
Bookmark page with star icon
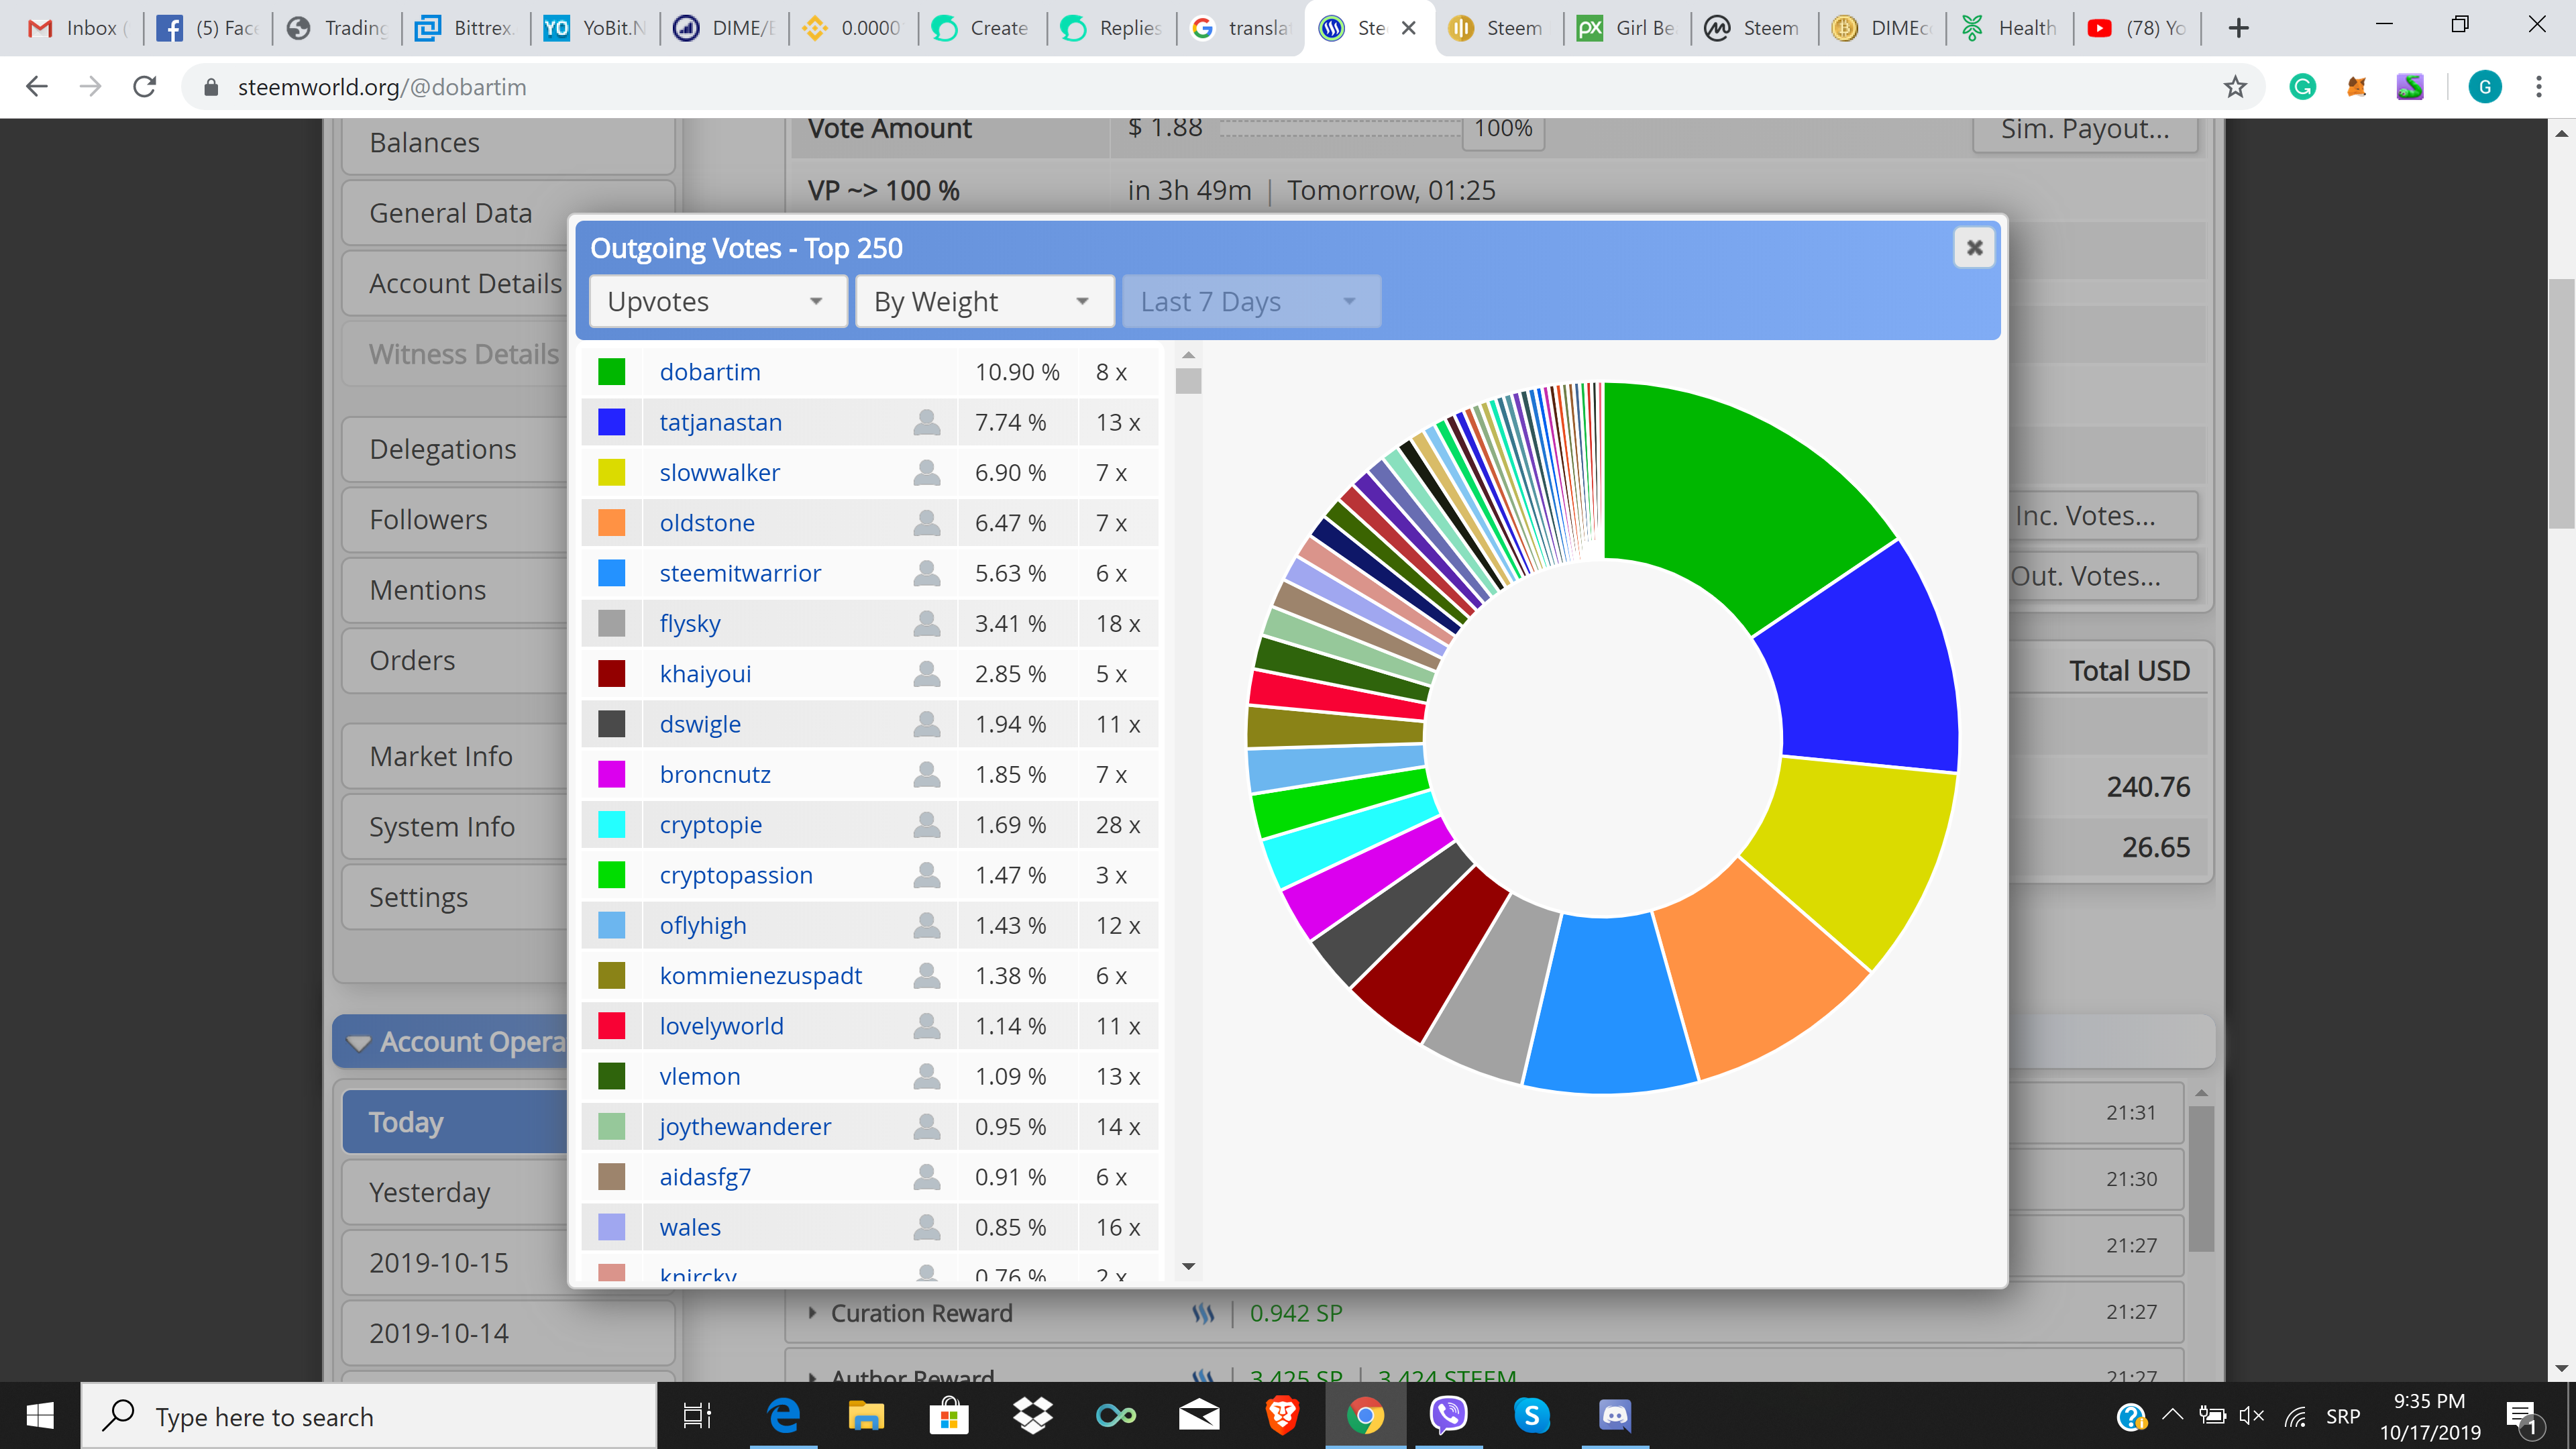pyautogui.click(x=2235, y=87)
